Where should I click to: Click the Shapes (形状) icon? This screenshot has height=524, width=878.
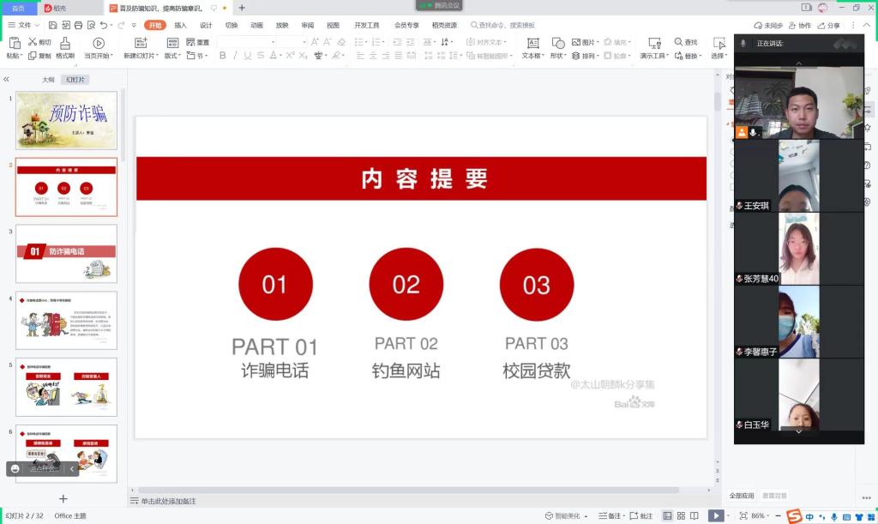558,43
